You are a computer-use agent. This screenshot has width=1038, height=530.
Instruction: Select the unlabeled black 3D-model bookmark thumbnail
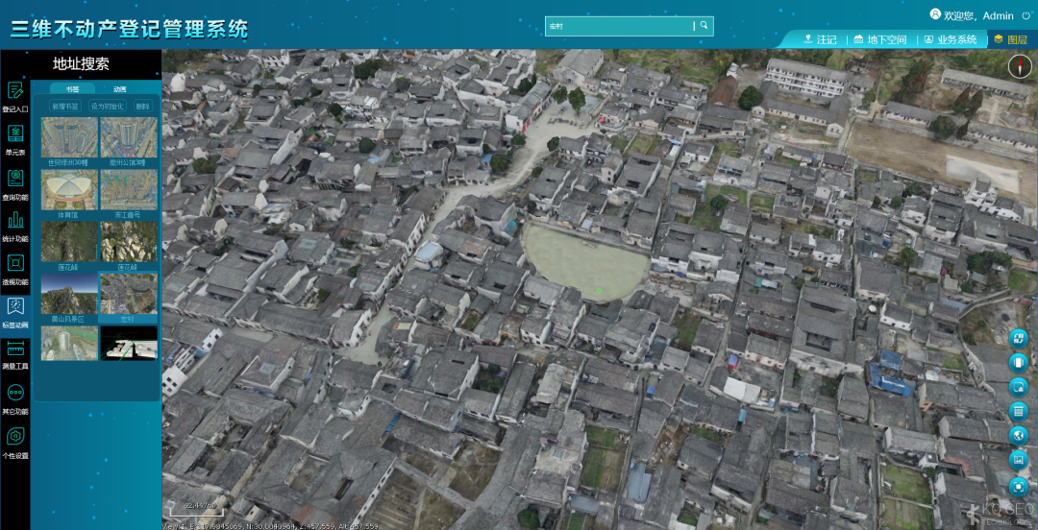pyautogui.click(x=129, y=343)
